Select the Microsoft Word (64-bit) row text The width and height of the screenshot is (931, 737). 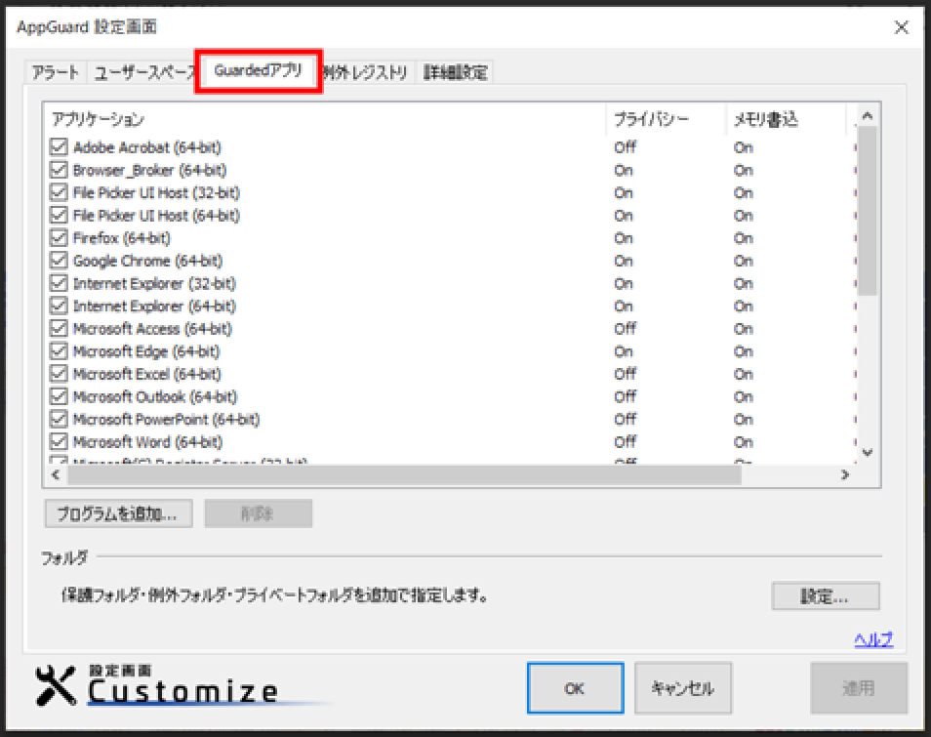(x=147, y=441)
